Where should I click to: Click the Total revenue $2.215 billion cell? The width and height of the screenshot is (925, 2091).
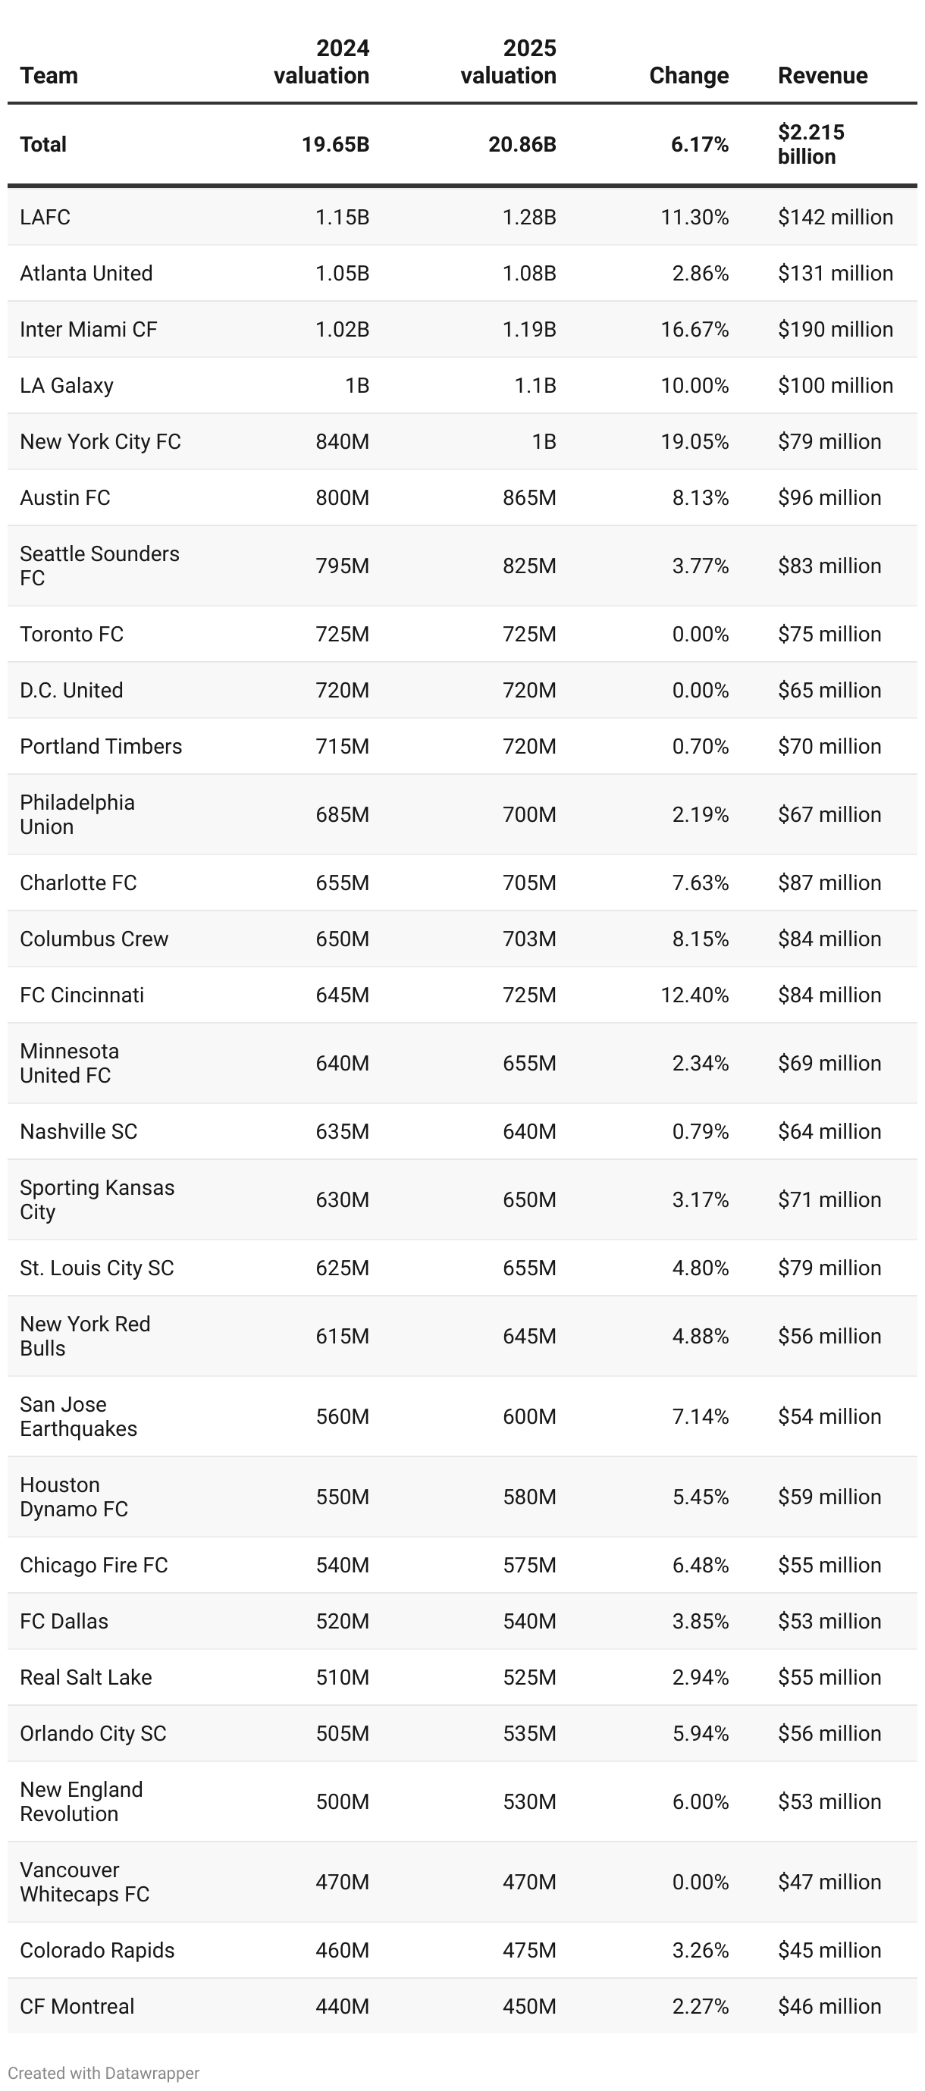[x=811, y=144]
